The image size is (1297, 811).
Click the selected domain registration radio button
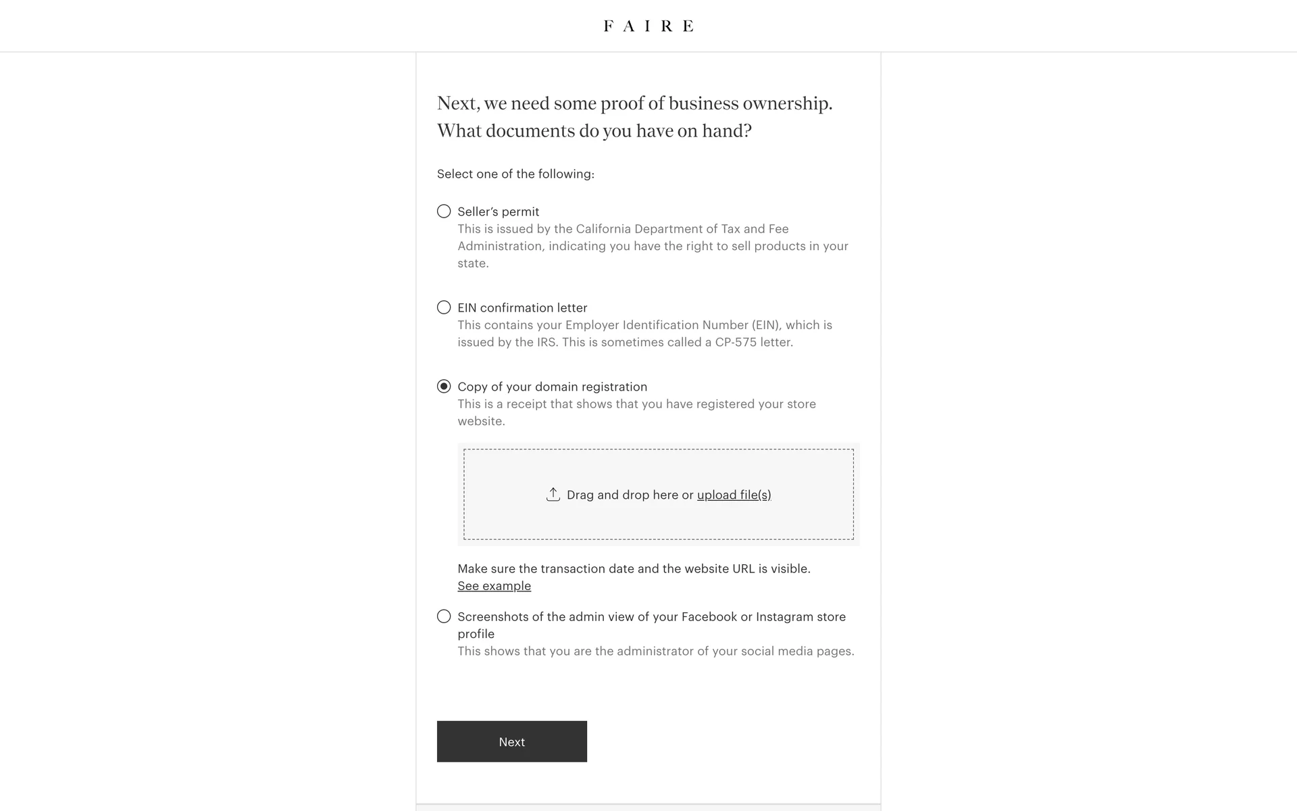(x=444, y=387)
